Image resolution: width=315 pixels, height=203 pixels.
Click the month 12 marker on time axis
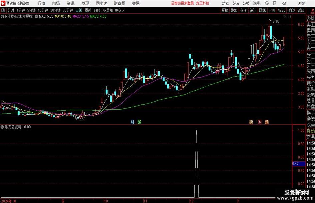191,201
